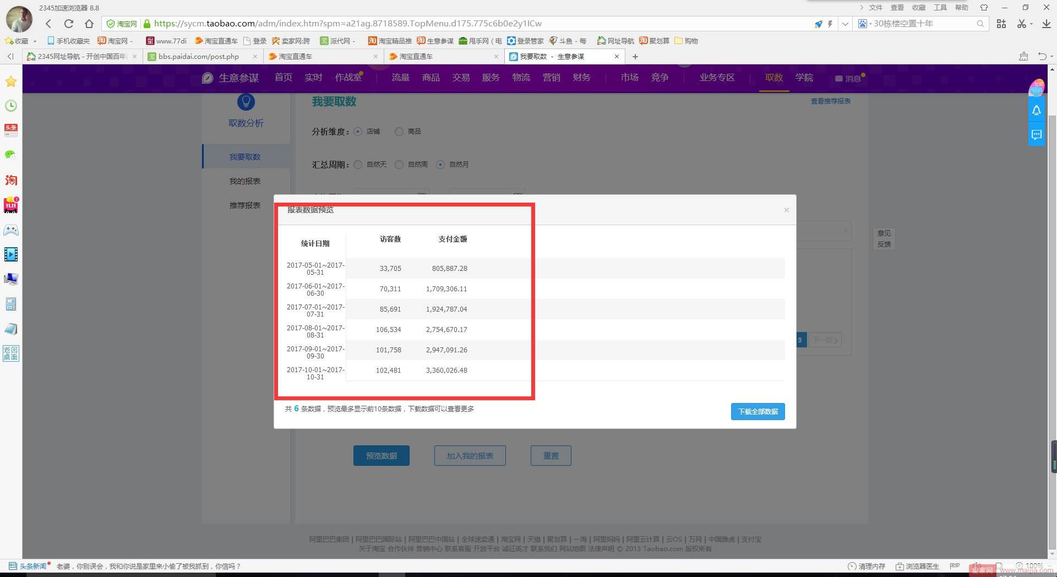This screenshot has height=577, width=1057.
Task: Select the 店铺 analysis dimension radio
Action: pyautogui.click(x=358, y=132)
